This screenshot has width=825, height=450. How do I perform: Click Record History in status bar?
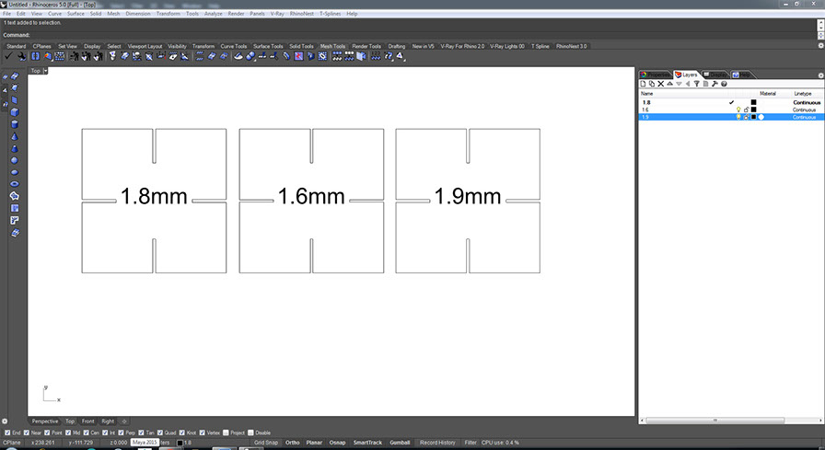tap(437, 443)
